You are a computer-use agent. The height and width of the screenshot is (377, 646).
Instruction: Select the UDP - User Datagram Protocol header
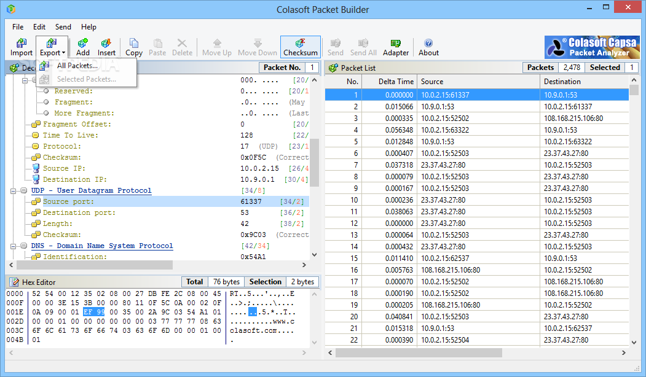[91, 190]
